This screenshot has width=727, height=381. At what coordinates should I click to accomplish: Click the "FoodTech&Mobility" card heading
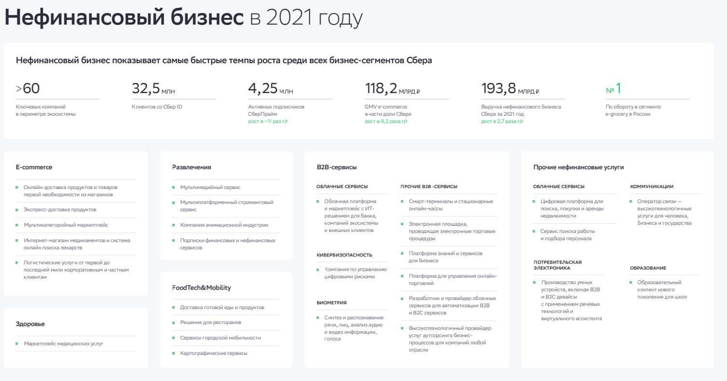pos(202,288)
